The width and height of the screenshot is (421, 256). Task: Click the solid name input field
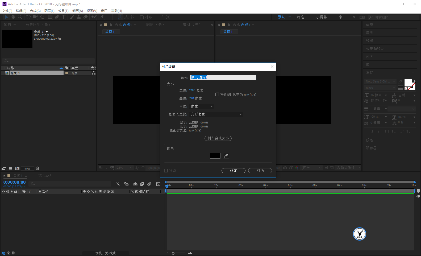[x=223, y=77]
